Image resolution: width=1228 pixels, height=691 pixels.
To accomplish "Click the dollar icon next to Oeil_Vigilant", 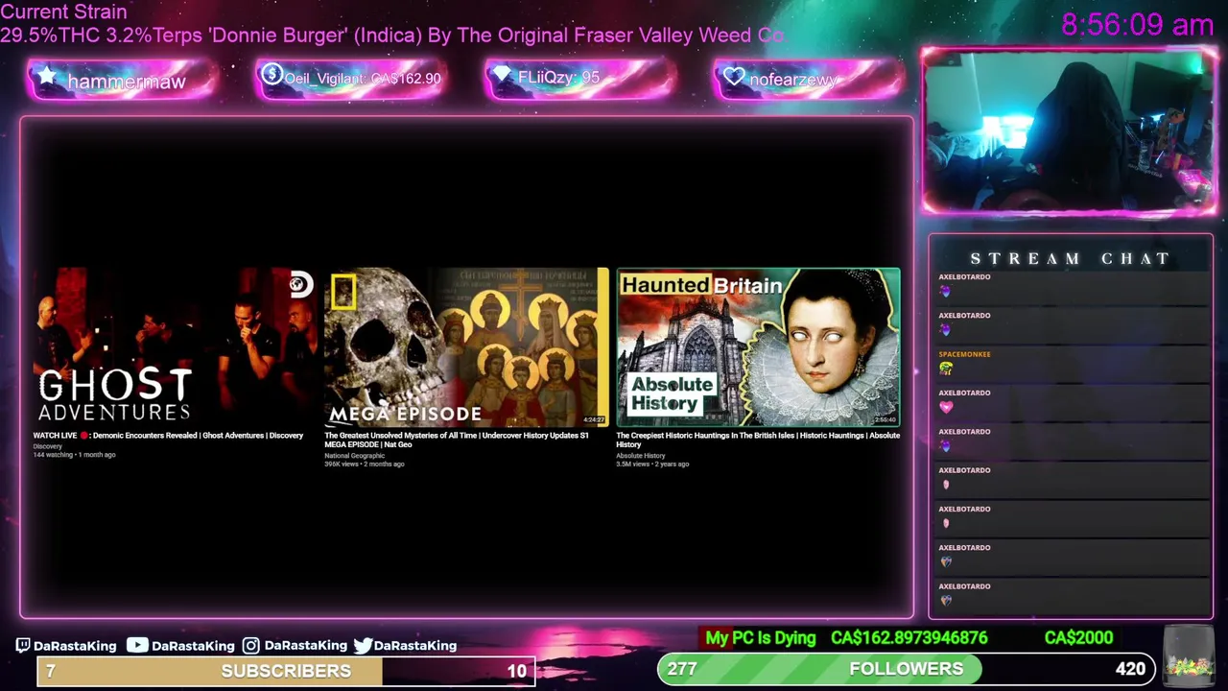I will point(272,74).
